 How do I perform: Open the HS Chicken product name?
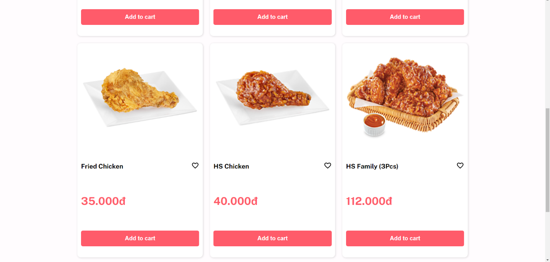[x=231, y=166]
